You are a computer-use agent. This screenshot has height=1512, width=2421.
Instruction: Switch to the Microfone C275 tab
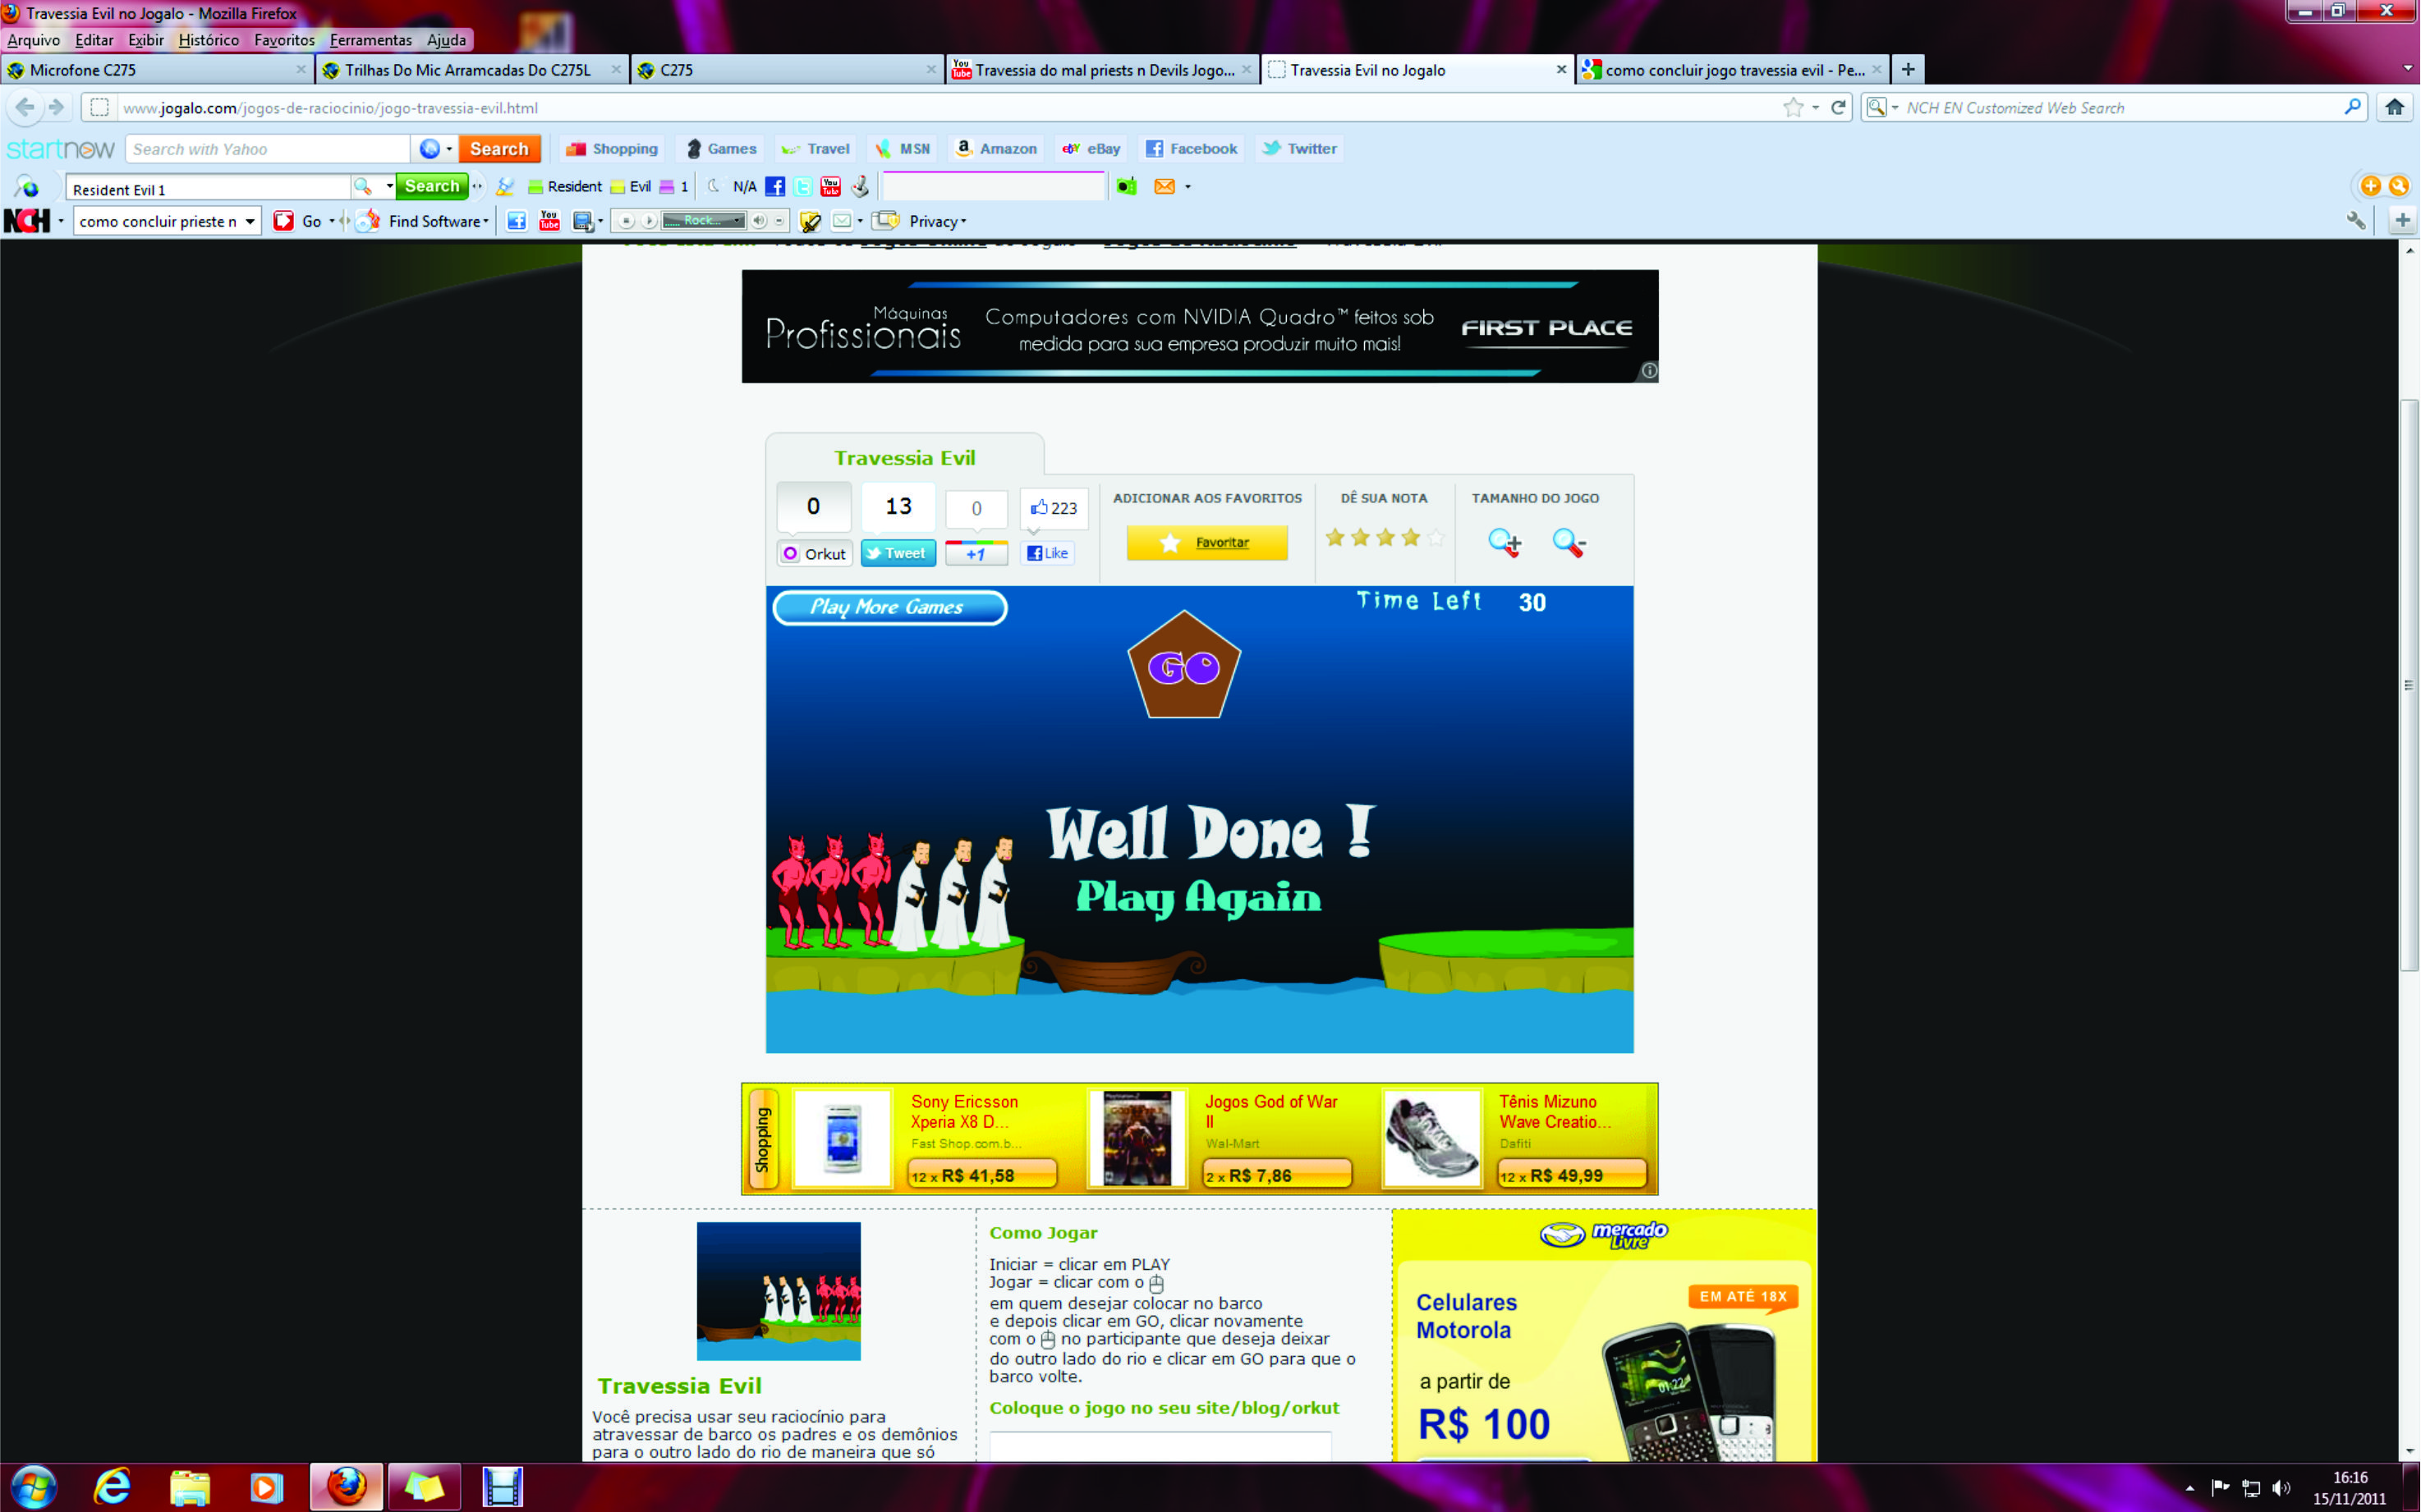(x=157, y=69)
